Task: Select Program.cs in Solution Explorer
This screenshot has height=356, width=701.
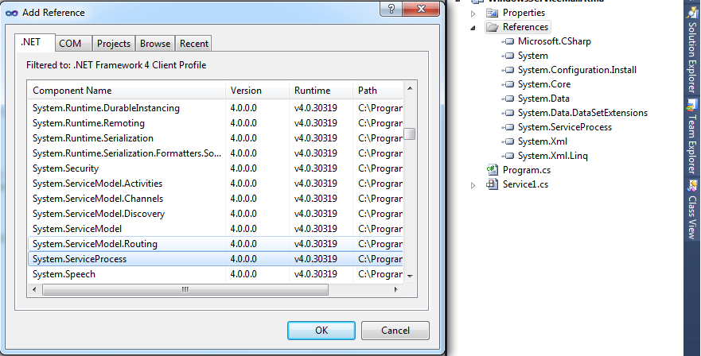Action: 526,170
